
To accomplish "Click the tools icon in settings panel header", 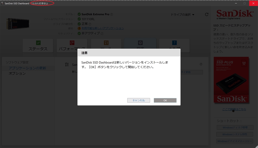I will pyautogui.click(x=67, y=65).
